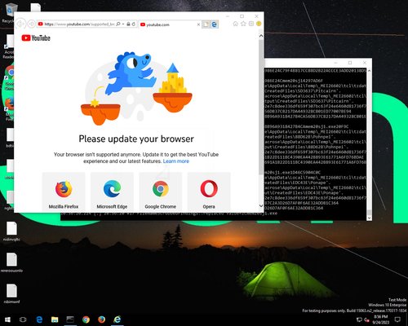Choose the Opera download card
Image resolution: width=408 pixels, height=326 pixels.
tap(209, 192)
